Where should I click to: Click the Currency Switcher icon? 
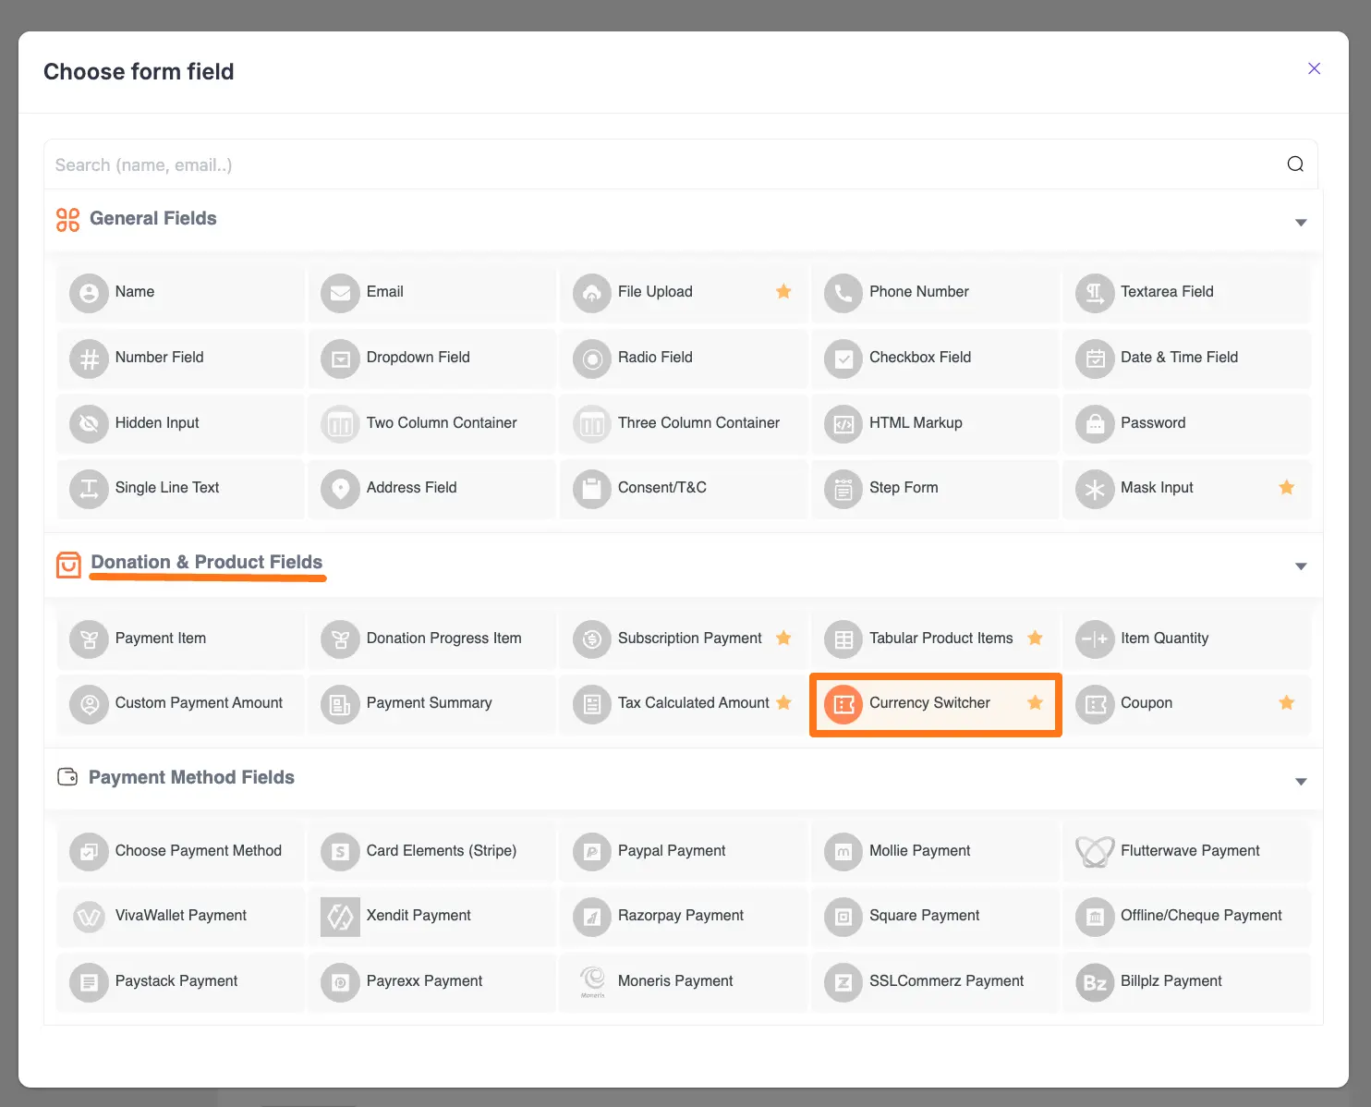point(843,703)
